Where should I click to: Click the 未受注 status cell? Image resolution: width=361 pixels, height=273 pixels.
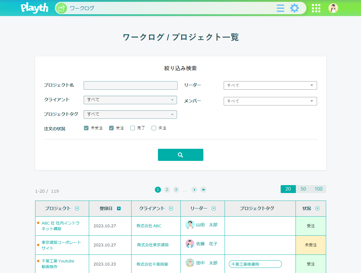(x=311, y=245)
